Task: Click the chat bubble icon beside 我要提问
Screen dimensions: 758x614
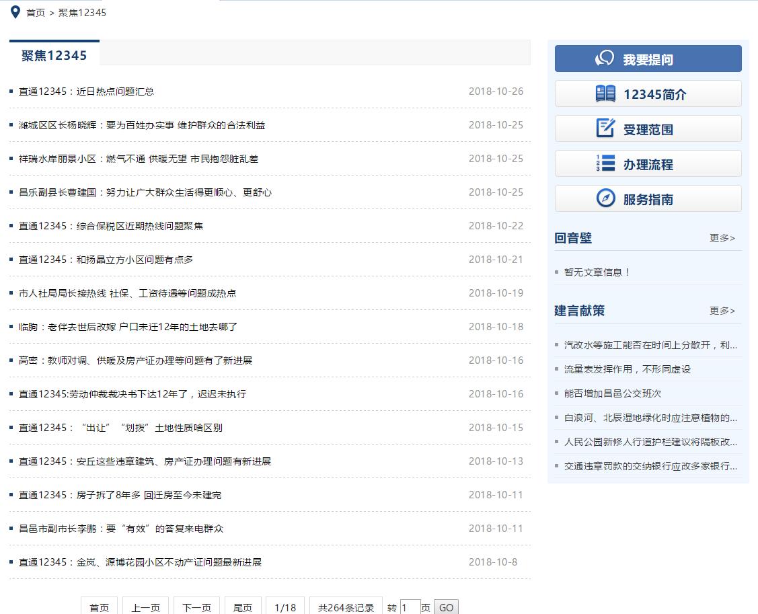Action: pos(604,59)
